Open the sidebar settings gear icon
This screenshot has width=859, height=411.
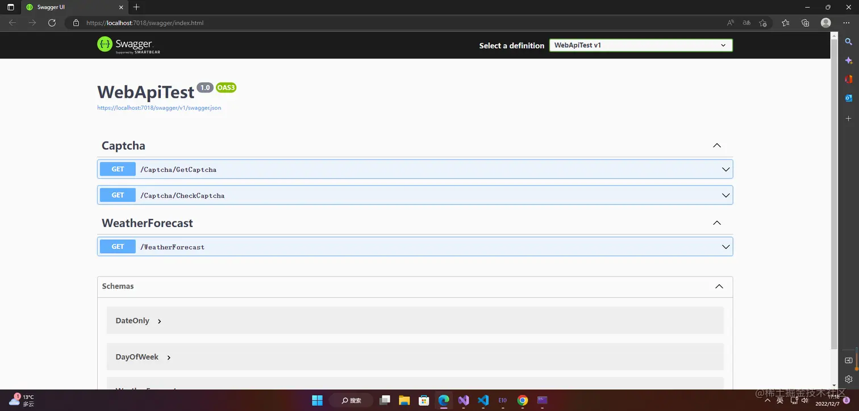(x=849, y=379)
